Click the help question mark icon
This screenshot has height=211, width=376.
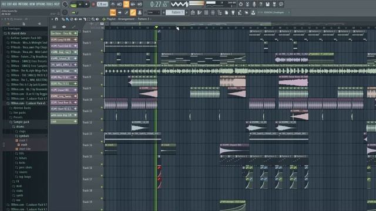[261, 4]
